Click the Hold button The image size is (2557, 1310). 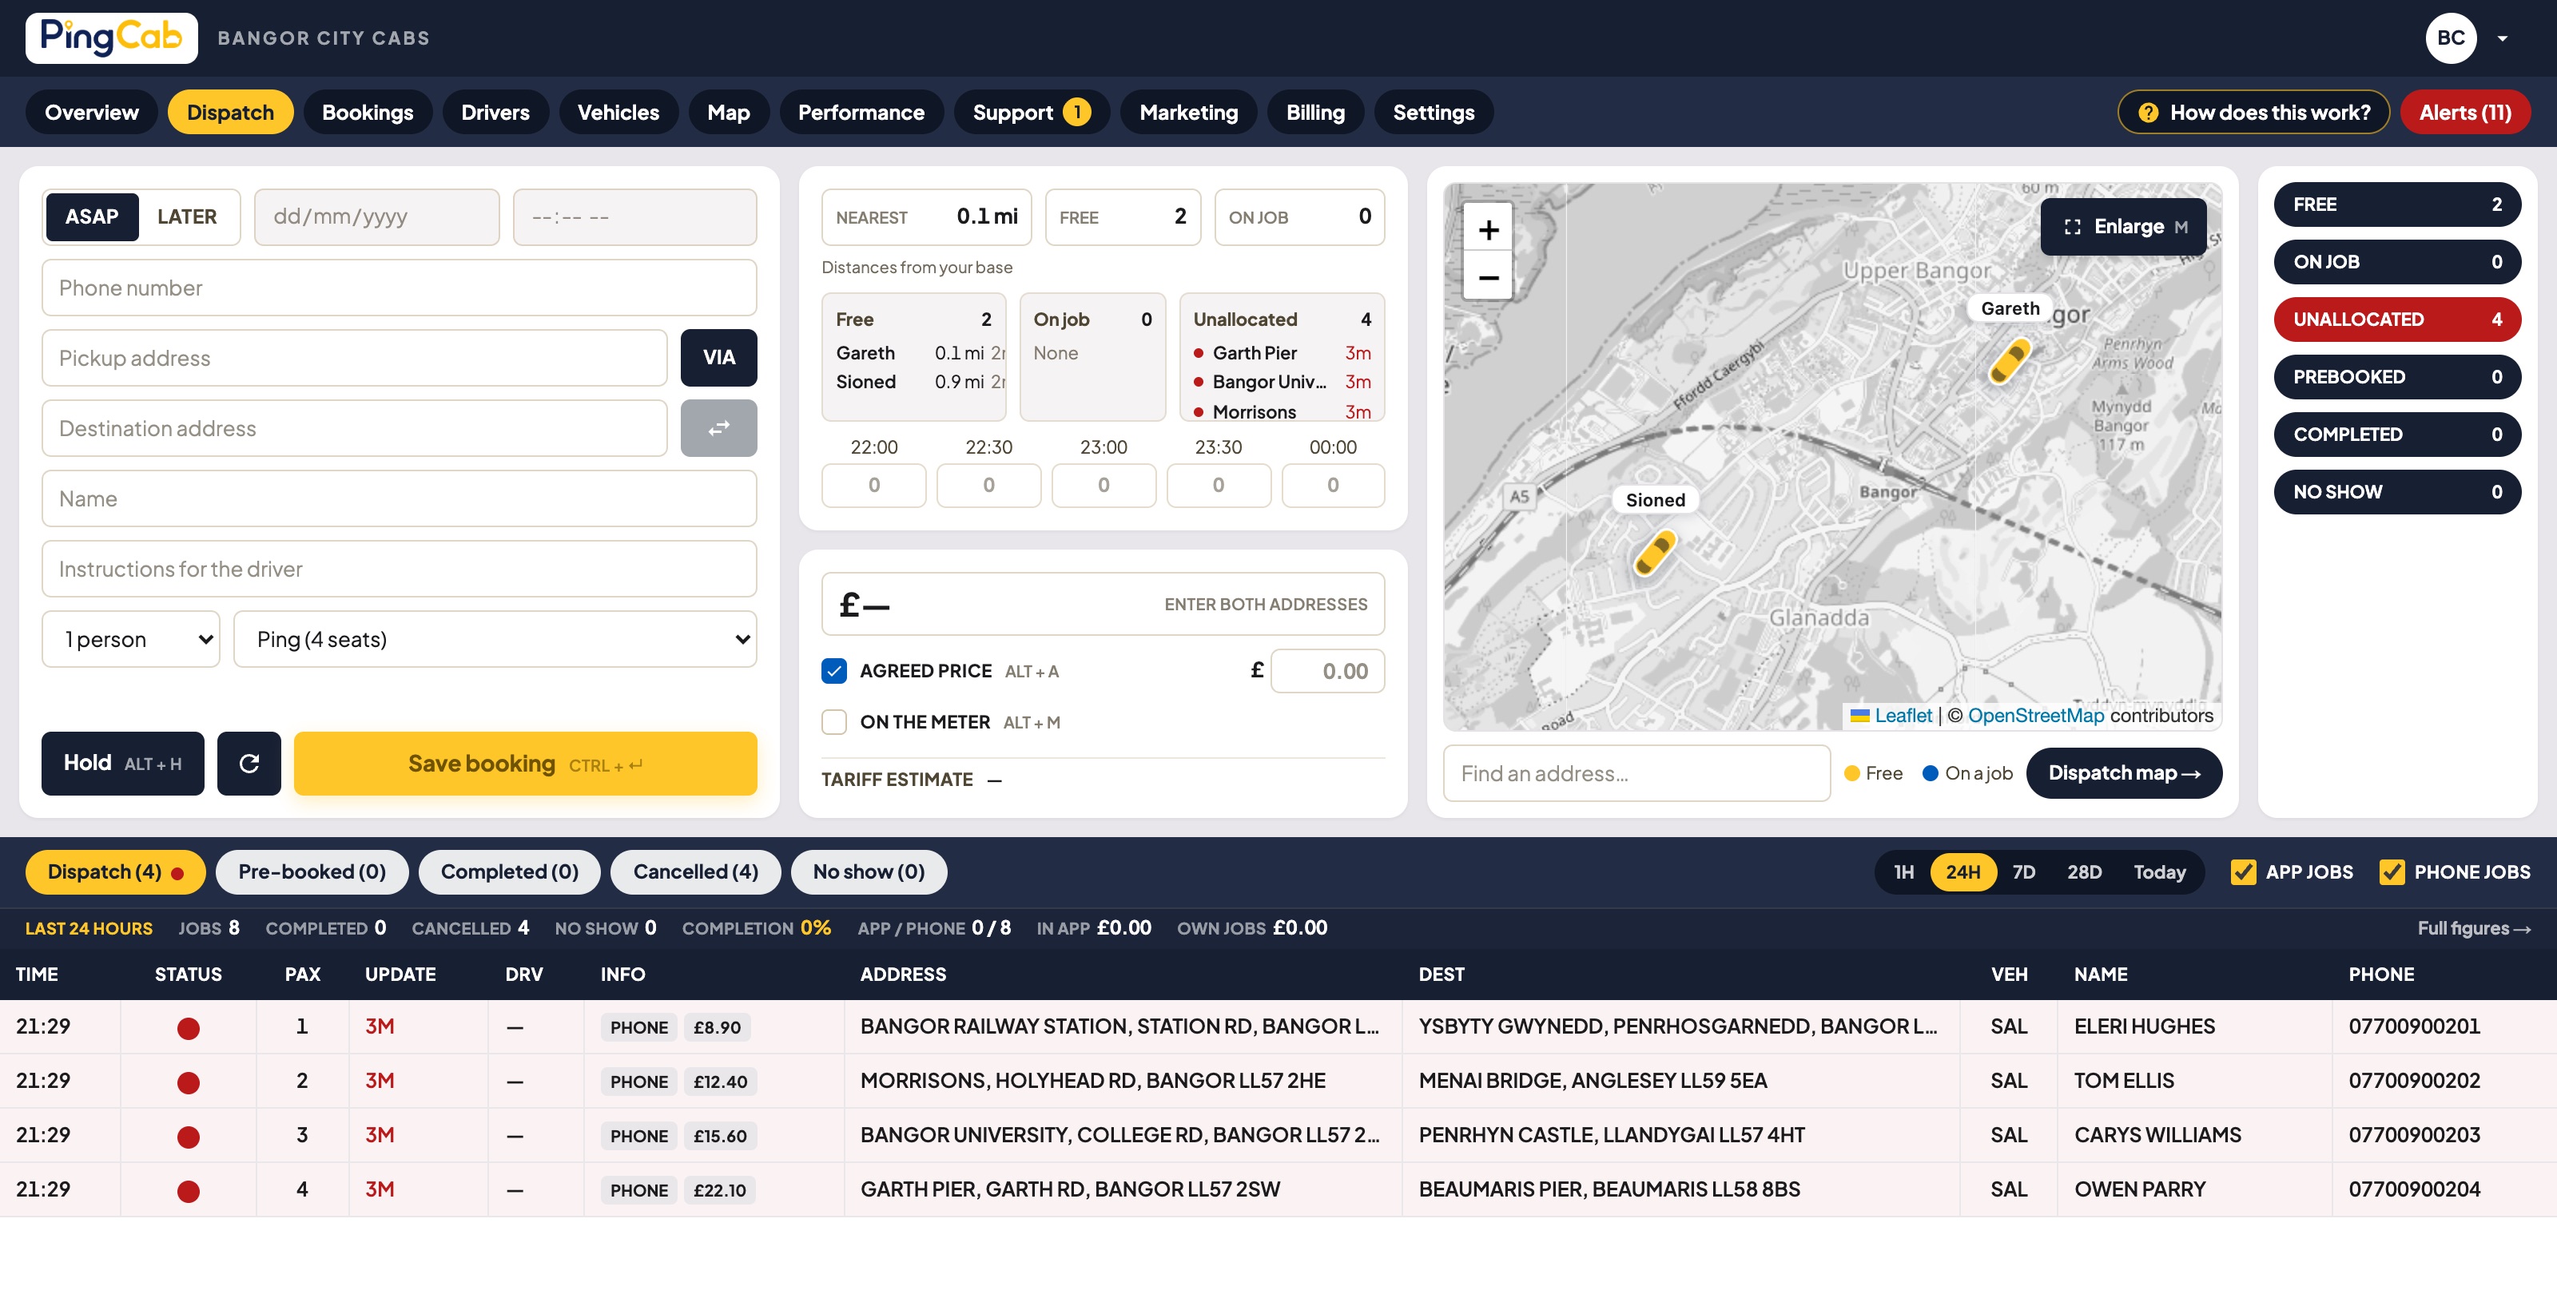123,763
